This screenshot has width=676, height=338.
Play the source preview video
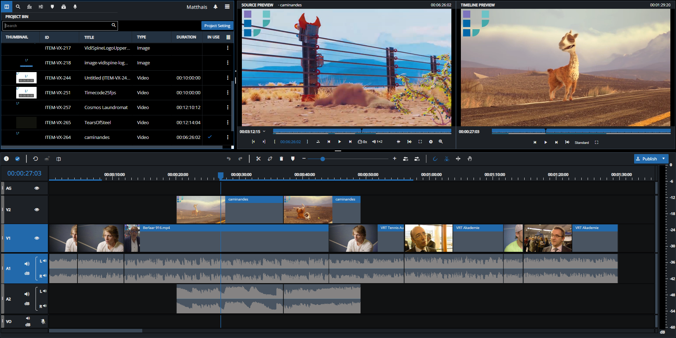point(339,142)
